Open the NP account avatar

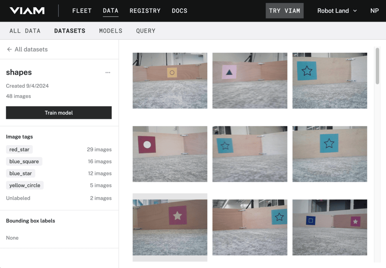click(374, 11)
